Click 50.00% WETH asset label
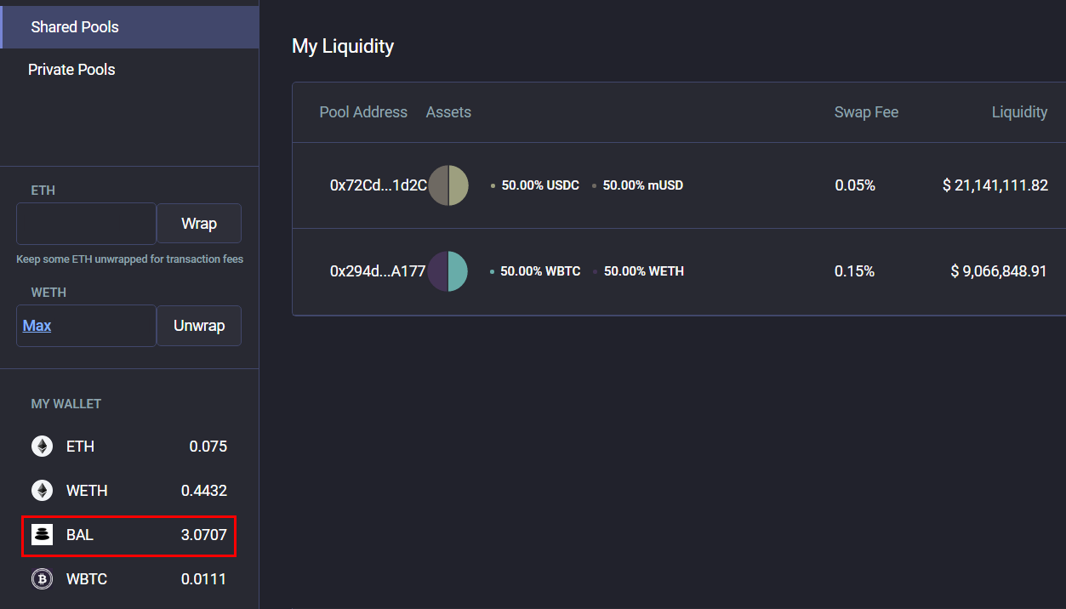Screen dimensions: 1066x609 click(x=644, y=271)
